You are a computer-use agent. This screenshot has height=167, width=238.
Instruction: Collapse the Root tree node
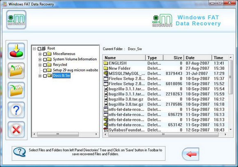[34, 49]
